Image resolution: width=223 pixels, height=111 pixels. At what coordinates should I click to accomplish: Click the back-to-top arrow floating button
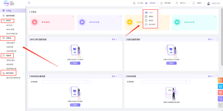(x=220, y=105)
